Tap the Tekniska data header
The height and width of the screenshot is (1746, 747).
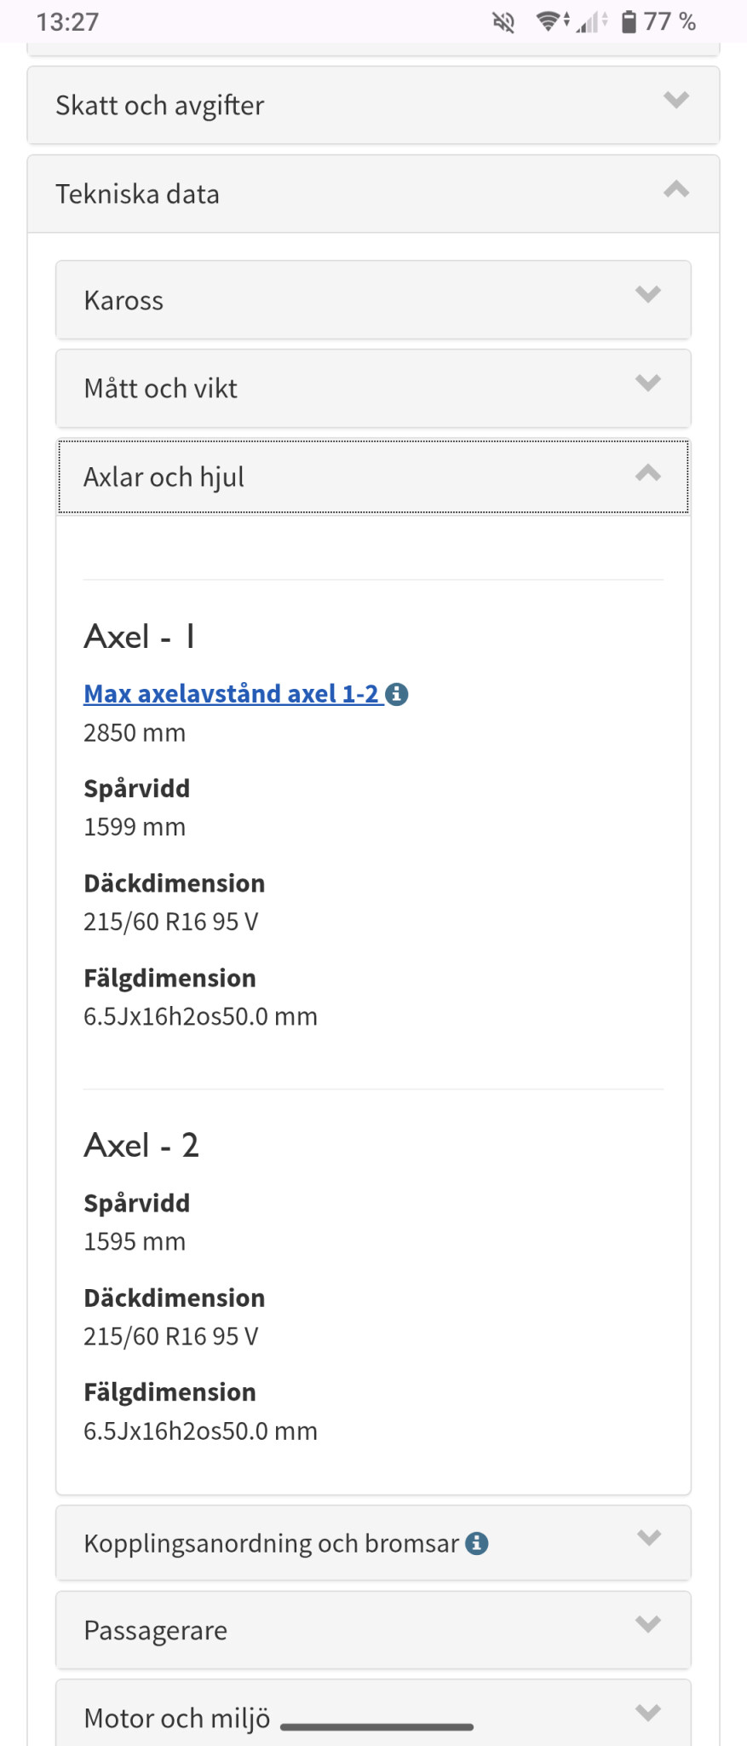[138, 194]
